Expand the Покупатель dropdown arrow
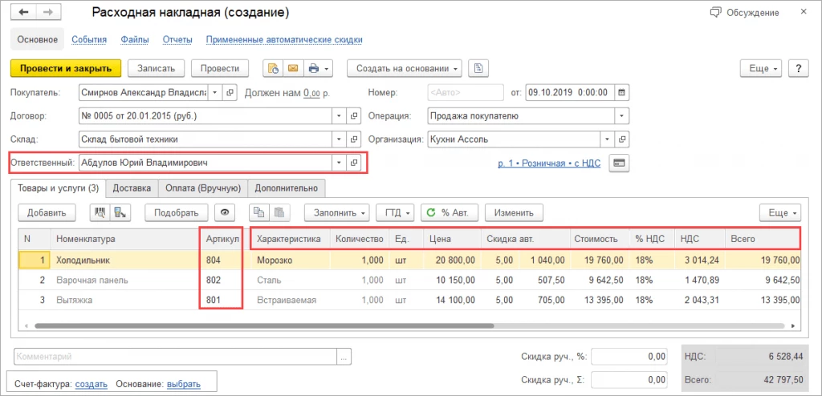Image resolution: width=822 pixels, height=396 pixels. tap(215, 92)
